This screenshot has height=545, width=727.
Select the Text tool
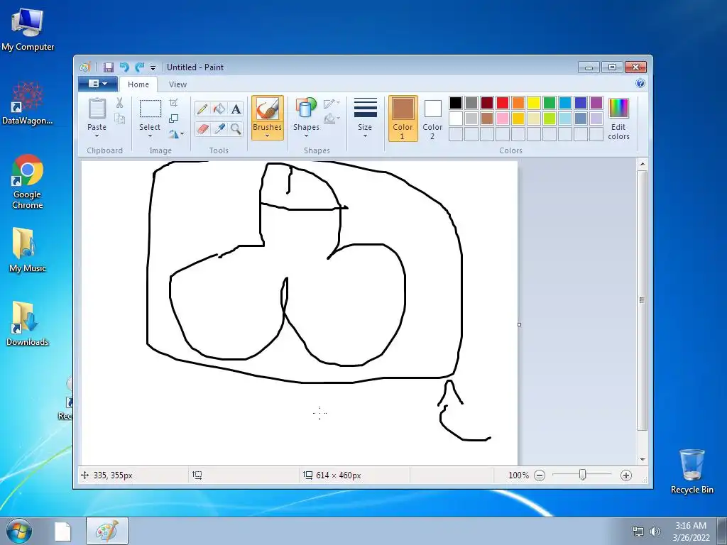click(236, 109)
